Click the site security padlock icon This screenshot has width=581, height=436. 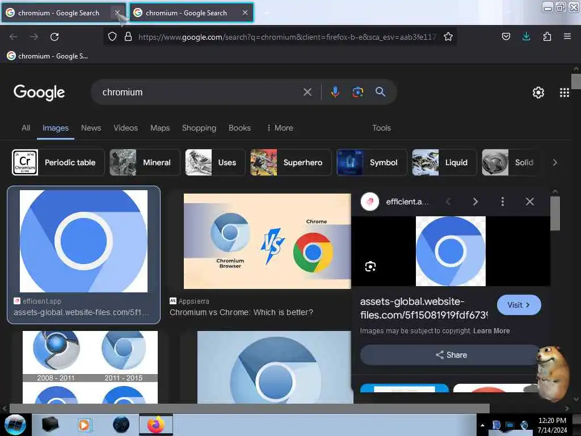coord(128,36)
